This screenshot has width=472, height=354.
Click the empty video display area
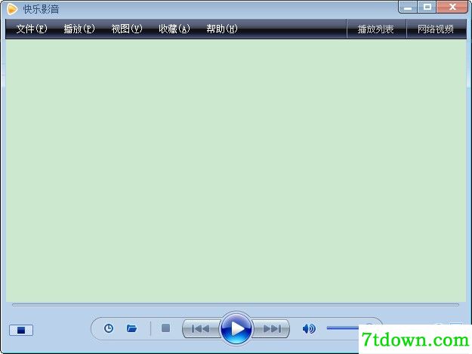236,171
